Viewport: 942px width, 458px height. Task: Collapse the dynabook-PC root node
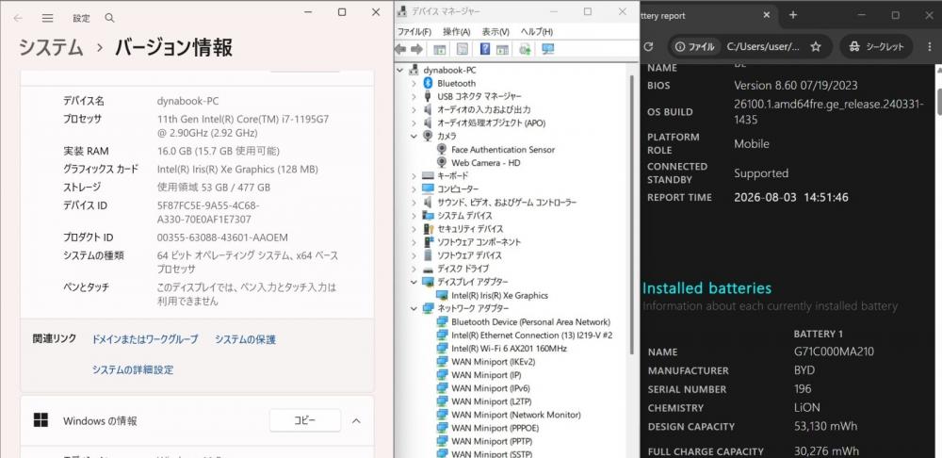click(400, 70)
